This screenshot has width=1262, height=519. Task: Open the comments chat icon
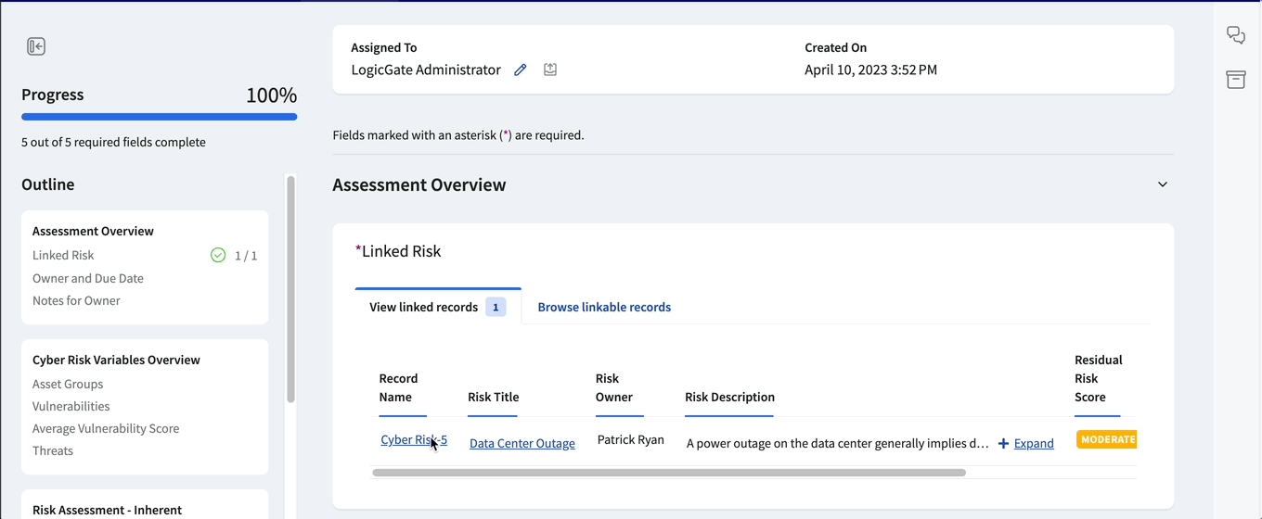point(1236,35)
